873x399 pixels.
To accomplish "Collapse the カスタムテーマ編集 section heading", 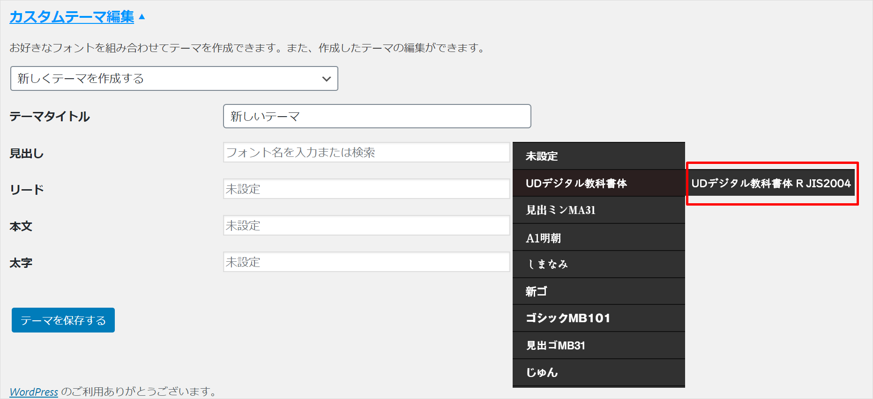I will pos(72,17).
